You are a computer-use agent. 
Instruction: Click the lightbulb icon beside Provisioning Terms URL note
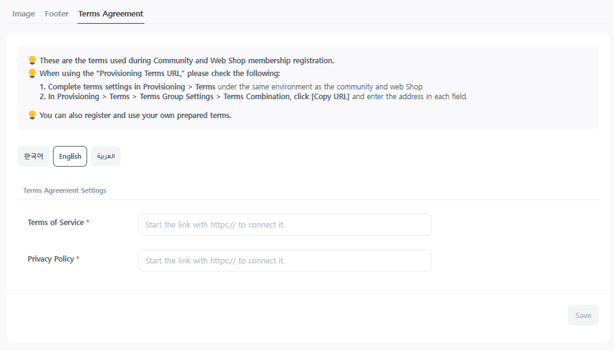tap(32, 74)
